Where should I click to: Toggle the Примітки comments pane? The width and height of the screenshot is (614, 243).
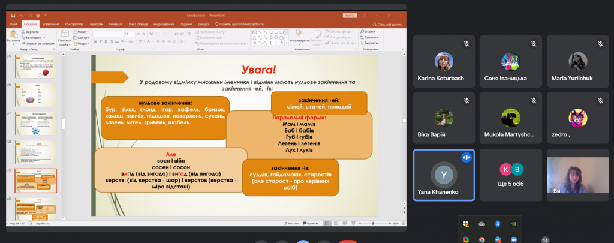[310, 223]
